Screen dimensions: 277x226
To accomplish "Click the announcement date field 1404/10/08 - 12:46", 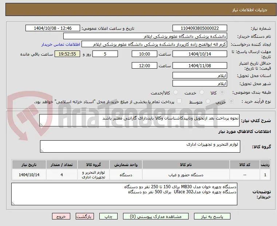I will (x=53, y=28).
